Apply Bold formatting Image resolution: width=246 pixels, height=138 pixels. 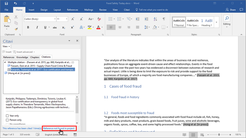click(x=28, y=27)
